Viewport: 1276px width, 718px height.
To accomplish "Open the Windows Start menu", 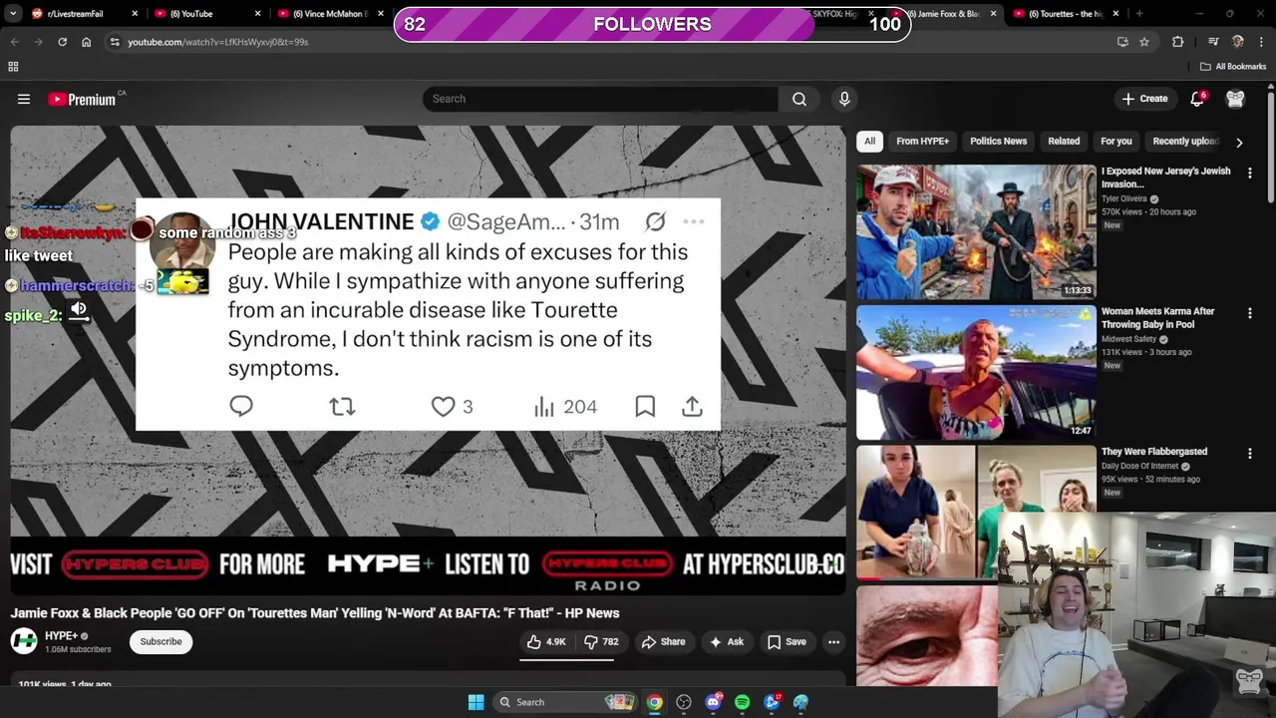I will point(476,702).
